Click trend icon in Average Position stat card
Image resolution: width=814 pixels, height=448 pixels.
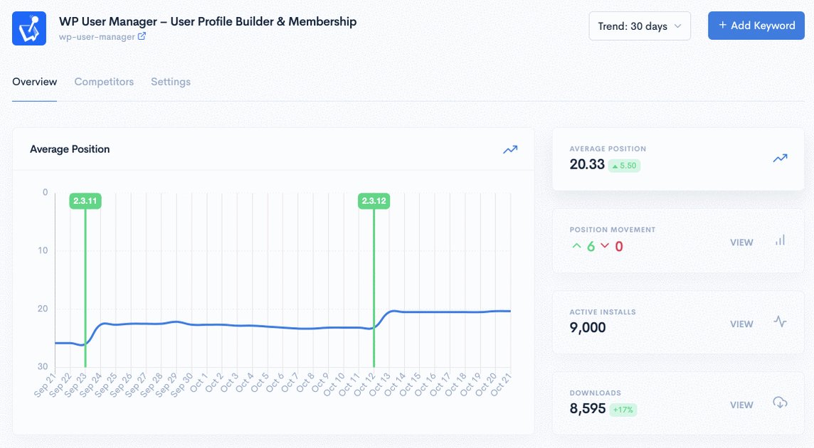click(780, 159)
